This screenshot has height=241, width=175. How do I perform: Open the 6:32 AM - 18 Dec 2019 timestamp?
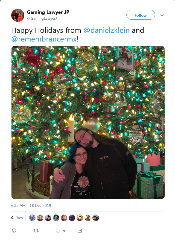point(31,205)
